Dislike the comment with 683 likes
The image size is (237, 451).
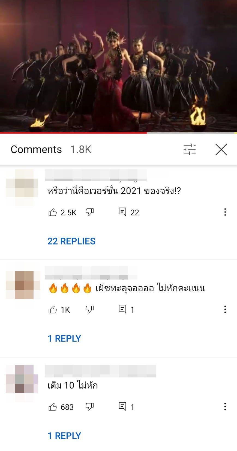tap(90, 407)
